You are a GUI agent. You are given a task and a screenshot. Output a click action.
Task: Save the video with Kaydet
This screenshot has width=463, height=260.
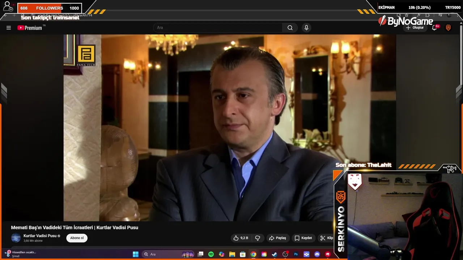click(303, 238)
